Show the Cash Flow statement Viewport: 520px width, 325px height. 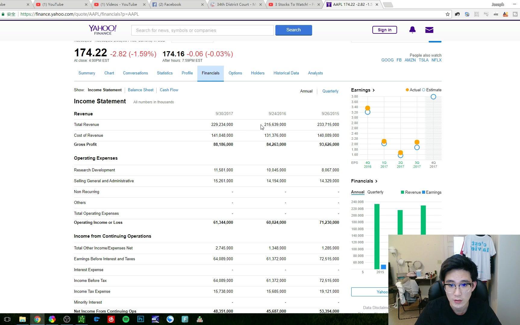(x=169, y=90)
